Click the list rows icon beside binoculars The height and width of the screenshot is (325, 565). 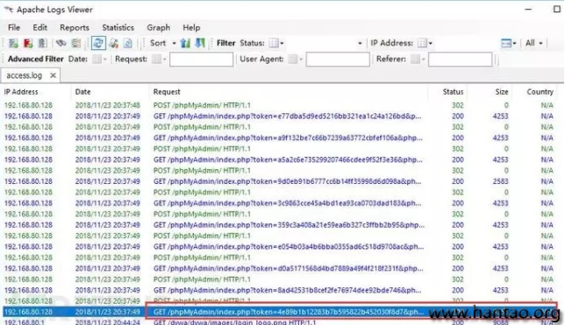click(x=76, y=43)
